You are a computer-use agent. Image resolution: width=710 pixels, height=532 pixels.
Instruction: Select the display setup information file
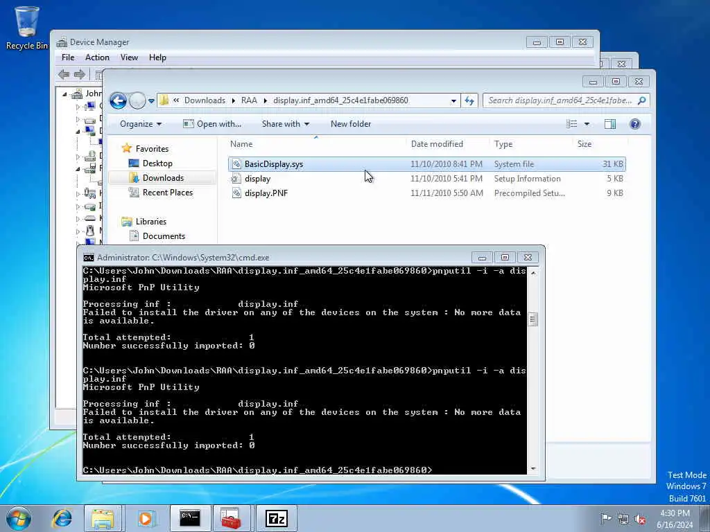coord(427,179)
